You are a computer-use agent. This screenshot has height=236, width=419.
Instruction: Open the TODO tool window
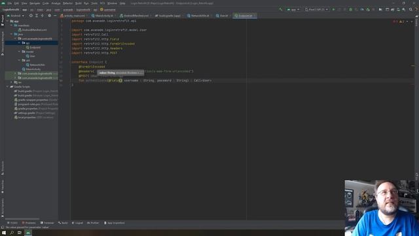(x=12, y=223)
